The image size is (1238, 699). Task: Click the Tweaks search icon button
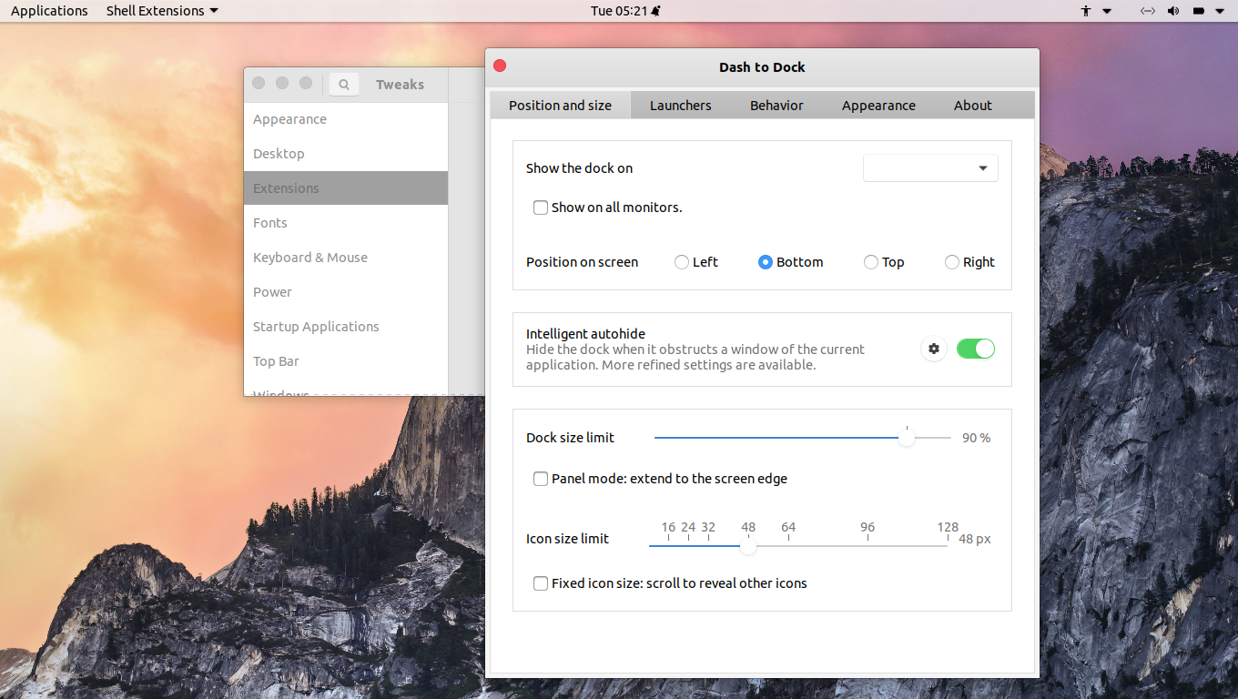point(344,85)
